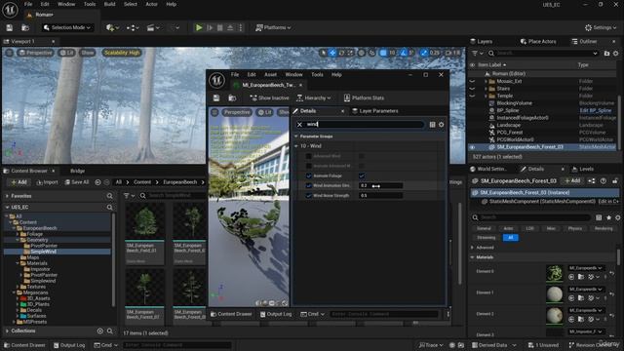
Task: Click the green Play button in the main toolbar
Action: (199, 27)
